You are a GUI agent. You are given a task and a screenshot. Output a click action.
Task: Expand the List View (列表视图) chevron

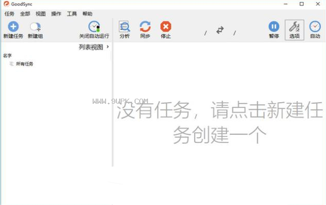point(108,46)
